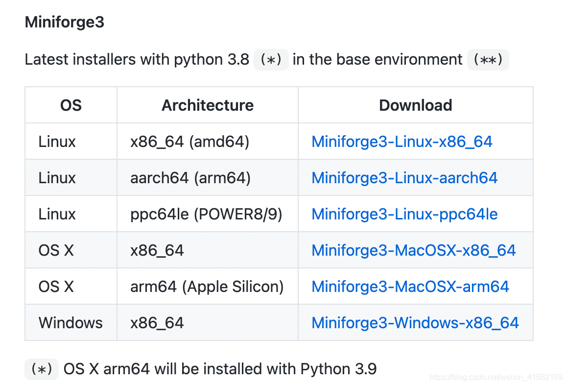Download the Miniforge3-Linux-ppc64le installer
This screenshot has height=386, width=567.
pos(404,214)
